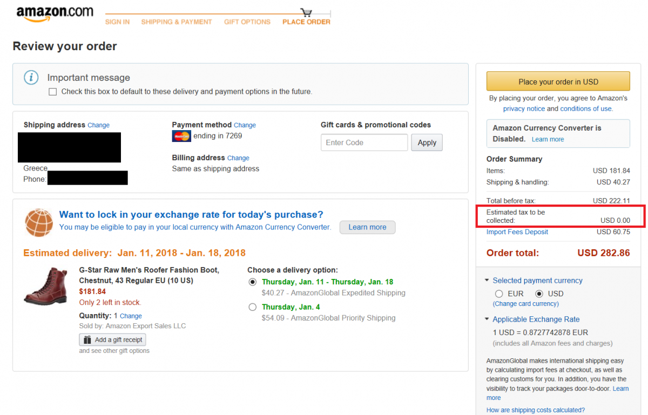This screenshot has height=415, width=648.
Task: Click Sold by: Amazon Export Sales LLC text
Action: (132, 326)
